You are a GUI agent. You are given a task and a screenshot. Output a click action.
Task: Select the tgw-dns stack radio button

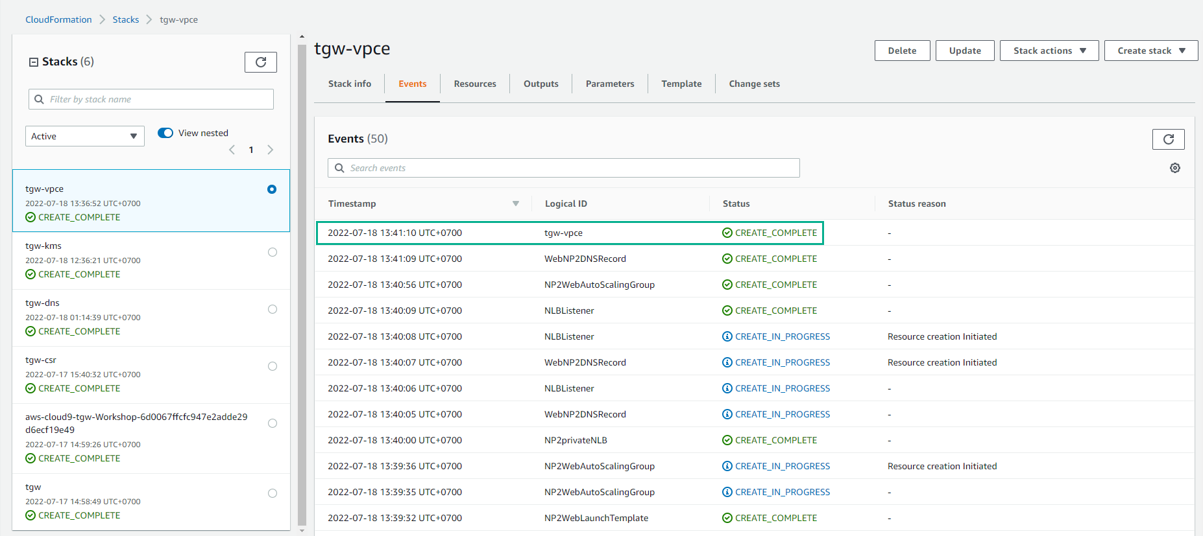pyautogui.click(x=273, y=309)
